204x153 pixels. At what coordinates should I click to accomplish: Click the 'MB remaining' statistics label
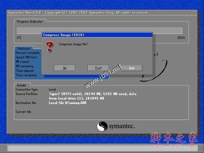coord(24,66)
